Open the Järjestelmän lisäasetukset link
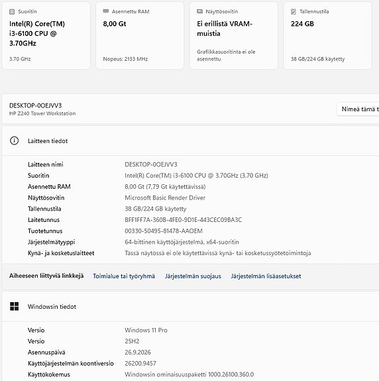Image resolution: width=379 pixels, height=381 pixels. tap(266, 276)
